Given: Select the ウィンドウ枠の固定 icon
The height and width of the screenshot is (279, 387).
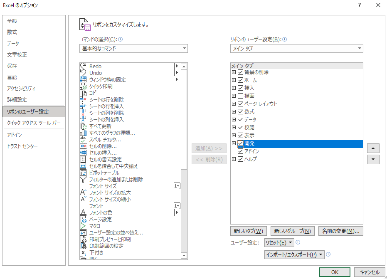Looking at the screenshot, I should coord(83,79).
